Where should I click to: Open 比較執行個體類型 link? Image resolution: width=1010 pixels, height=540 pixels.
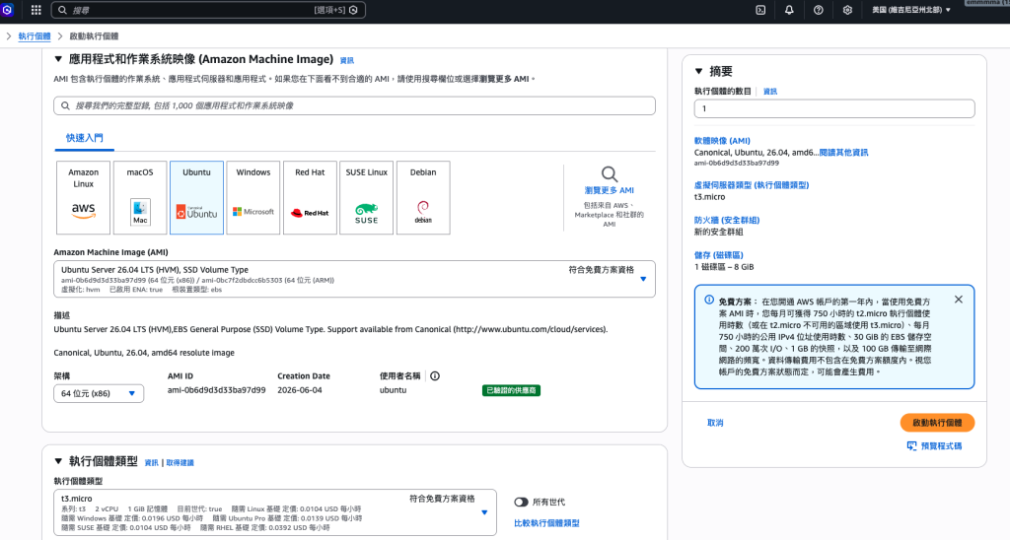point(546,523)
